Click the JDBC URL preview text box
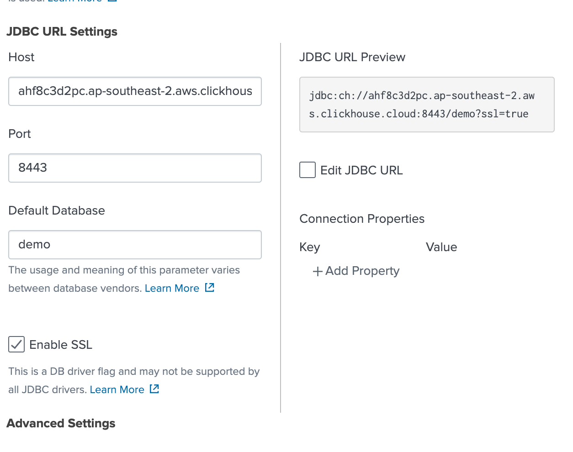The image size is (573, 452). tap(426, 105)
